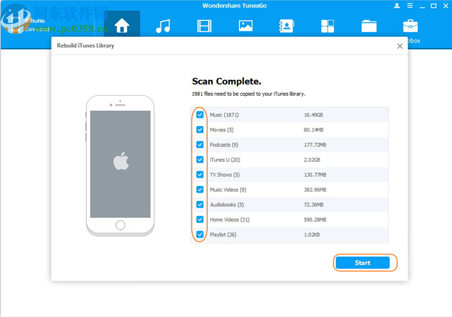Close the Rebuild iTunes Library dialog
The width and height of the screenshot is (452, 317).
pyautogui.click(x=400, y=46)
